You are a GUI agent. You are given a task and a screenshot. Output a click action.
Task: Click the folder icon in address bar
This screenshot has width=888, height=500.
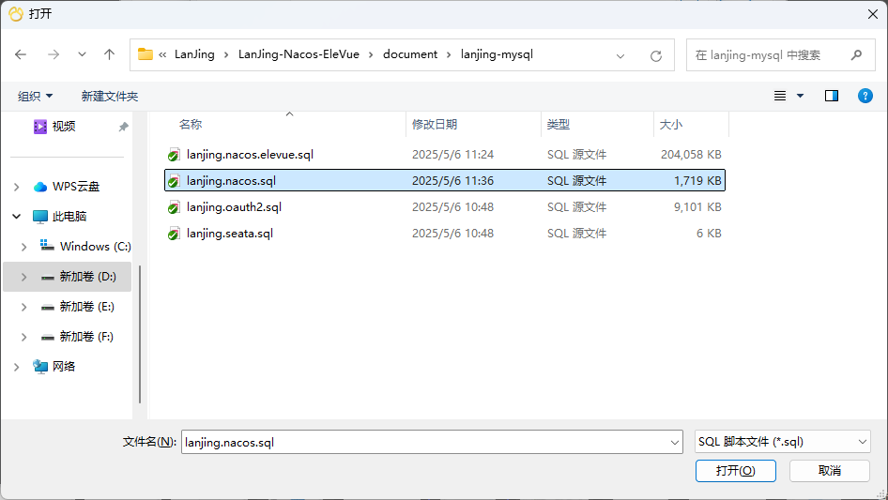(145, 54)
